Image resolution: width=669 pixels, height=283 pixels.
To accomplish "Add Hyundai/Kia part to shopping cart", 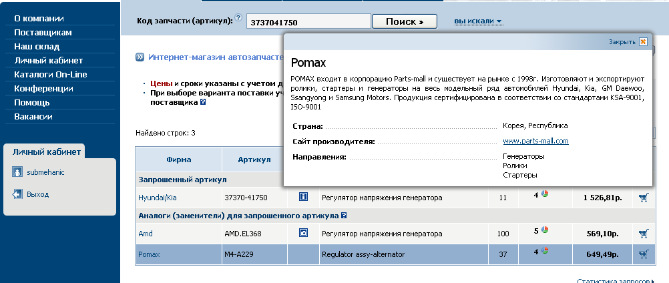I will pyautogui.click(x=644, y=198).
